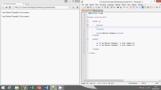
Task: Open the Macro menu
Action: click(x=124, y=5)
